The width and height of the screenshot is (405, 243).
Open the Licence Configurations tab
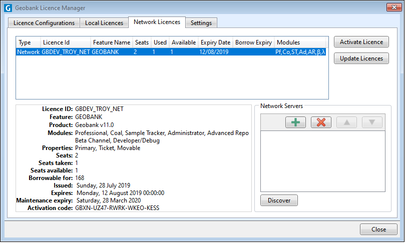pos(44,23)
